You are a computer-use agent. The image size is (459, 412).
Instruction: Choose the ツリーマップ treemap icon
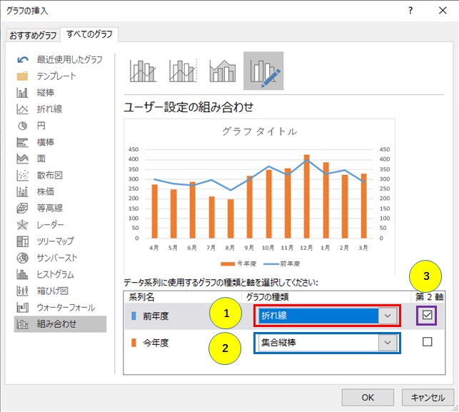pyautogui.click(x=23, y=241)
